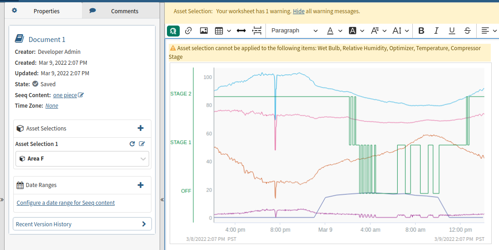
Task: Edit Asset Selection 1 with the pencil icon
Action: pyautogui.click(x=142, y=144)
